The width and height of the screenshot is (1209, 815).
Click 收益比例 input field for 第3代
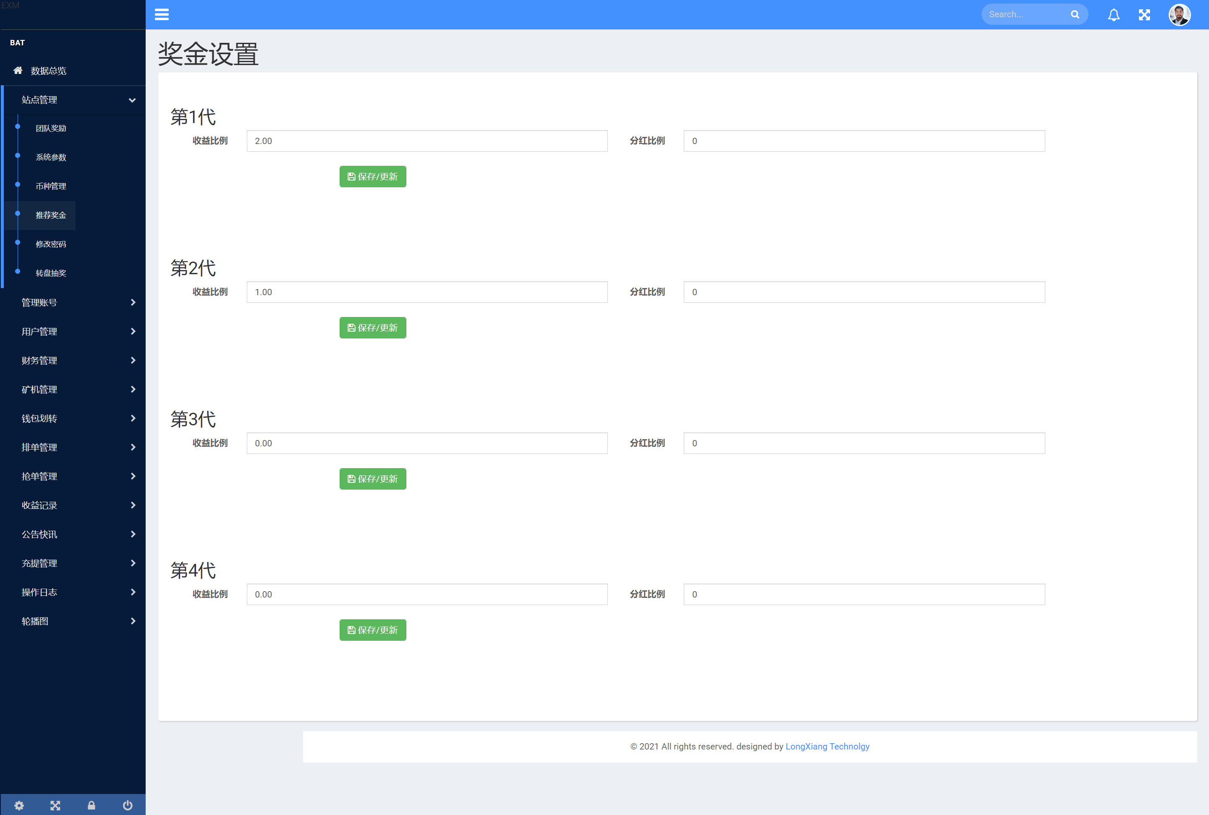(427, 443)
